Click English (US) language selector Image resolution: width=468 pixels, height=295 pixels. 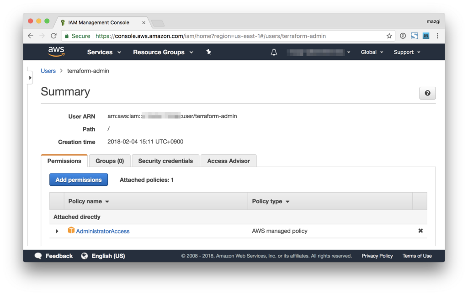108,256
